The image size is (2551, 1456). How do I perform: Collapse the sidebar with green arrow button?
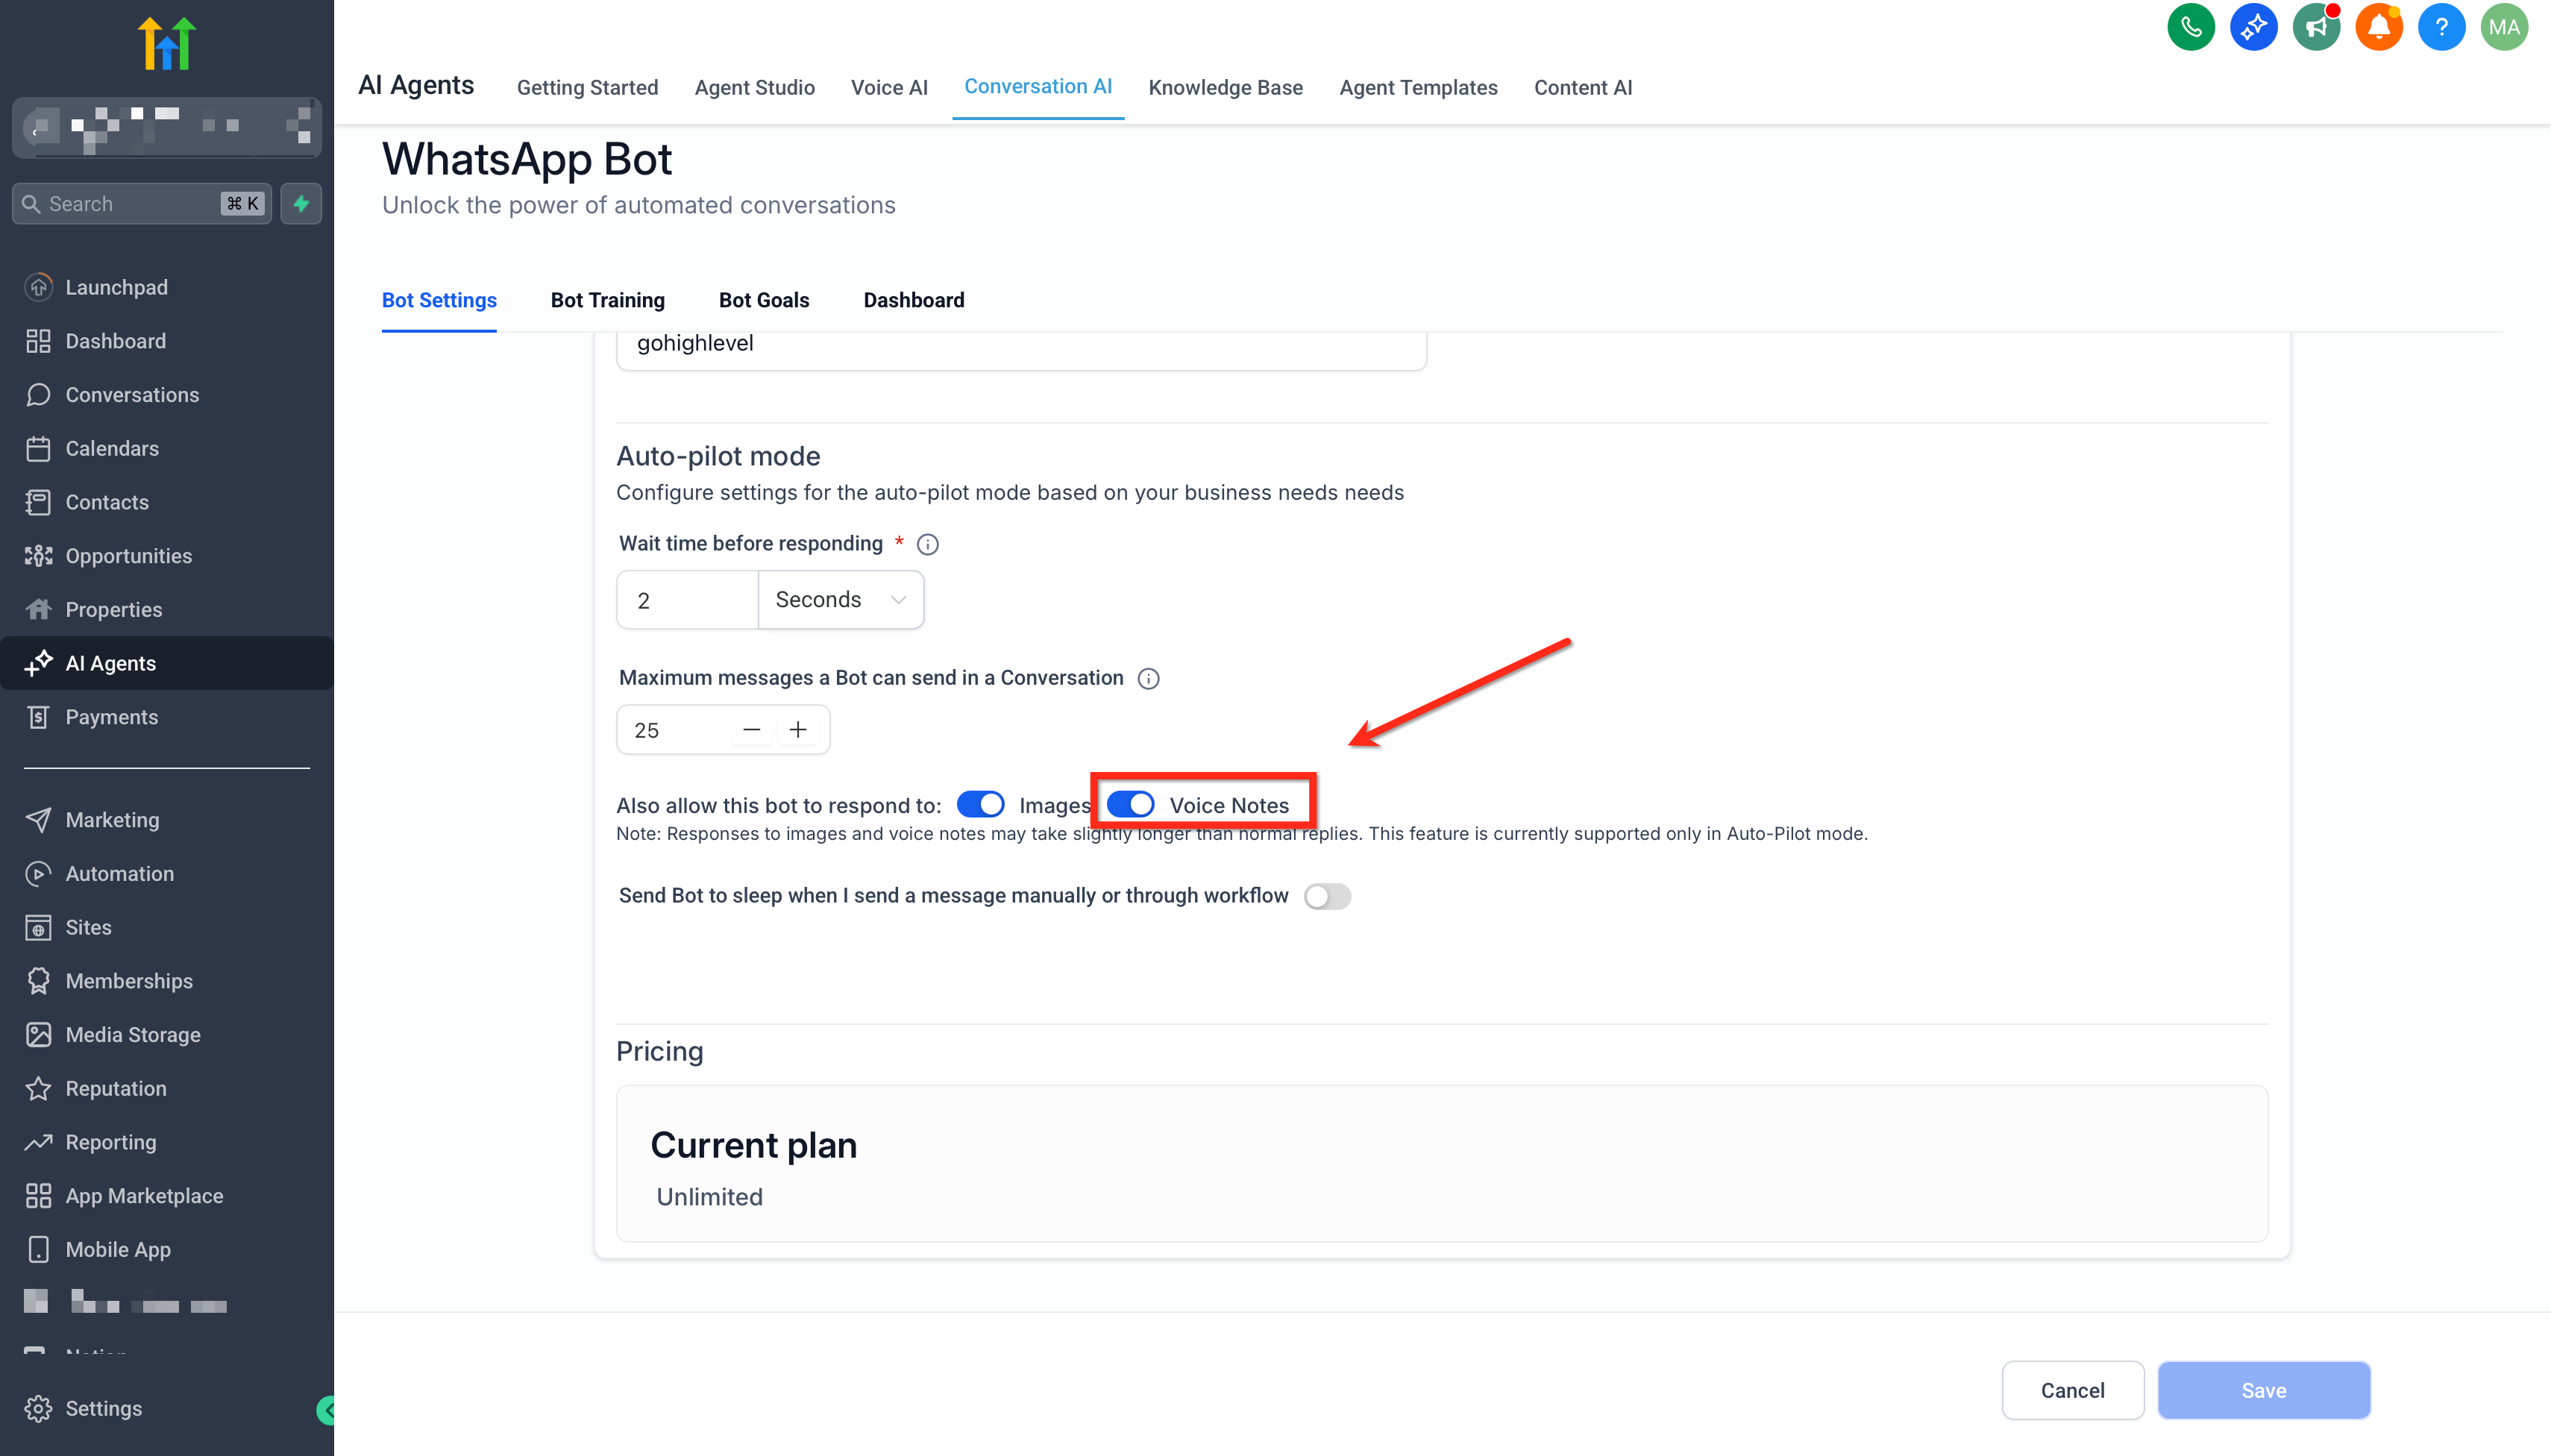pyautogui.click(x=326, y=1410)
